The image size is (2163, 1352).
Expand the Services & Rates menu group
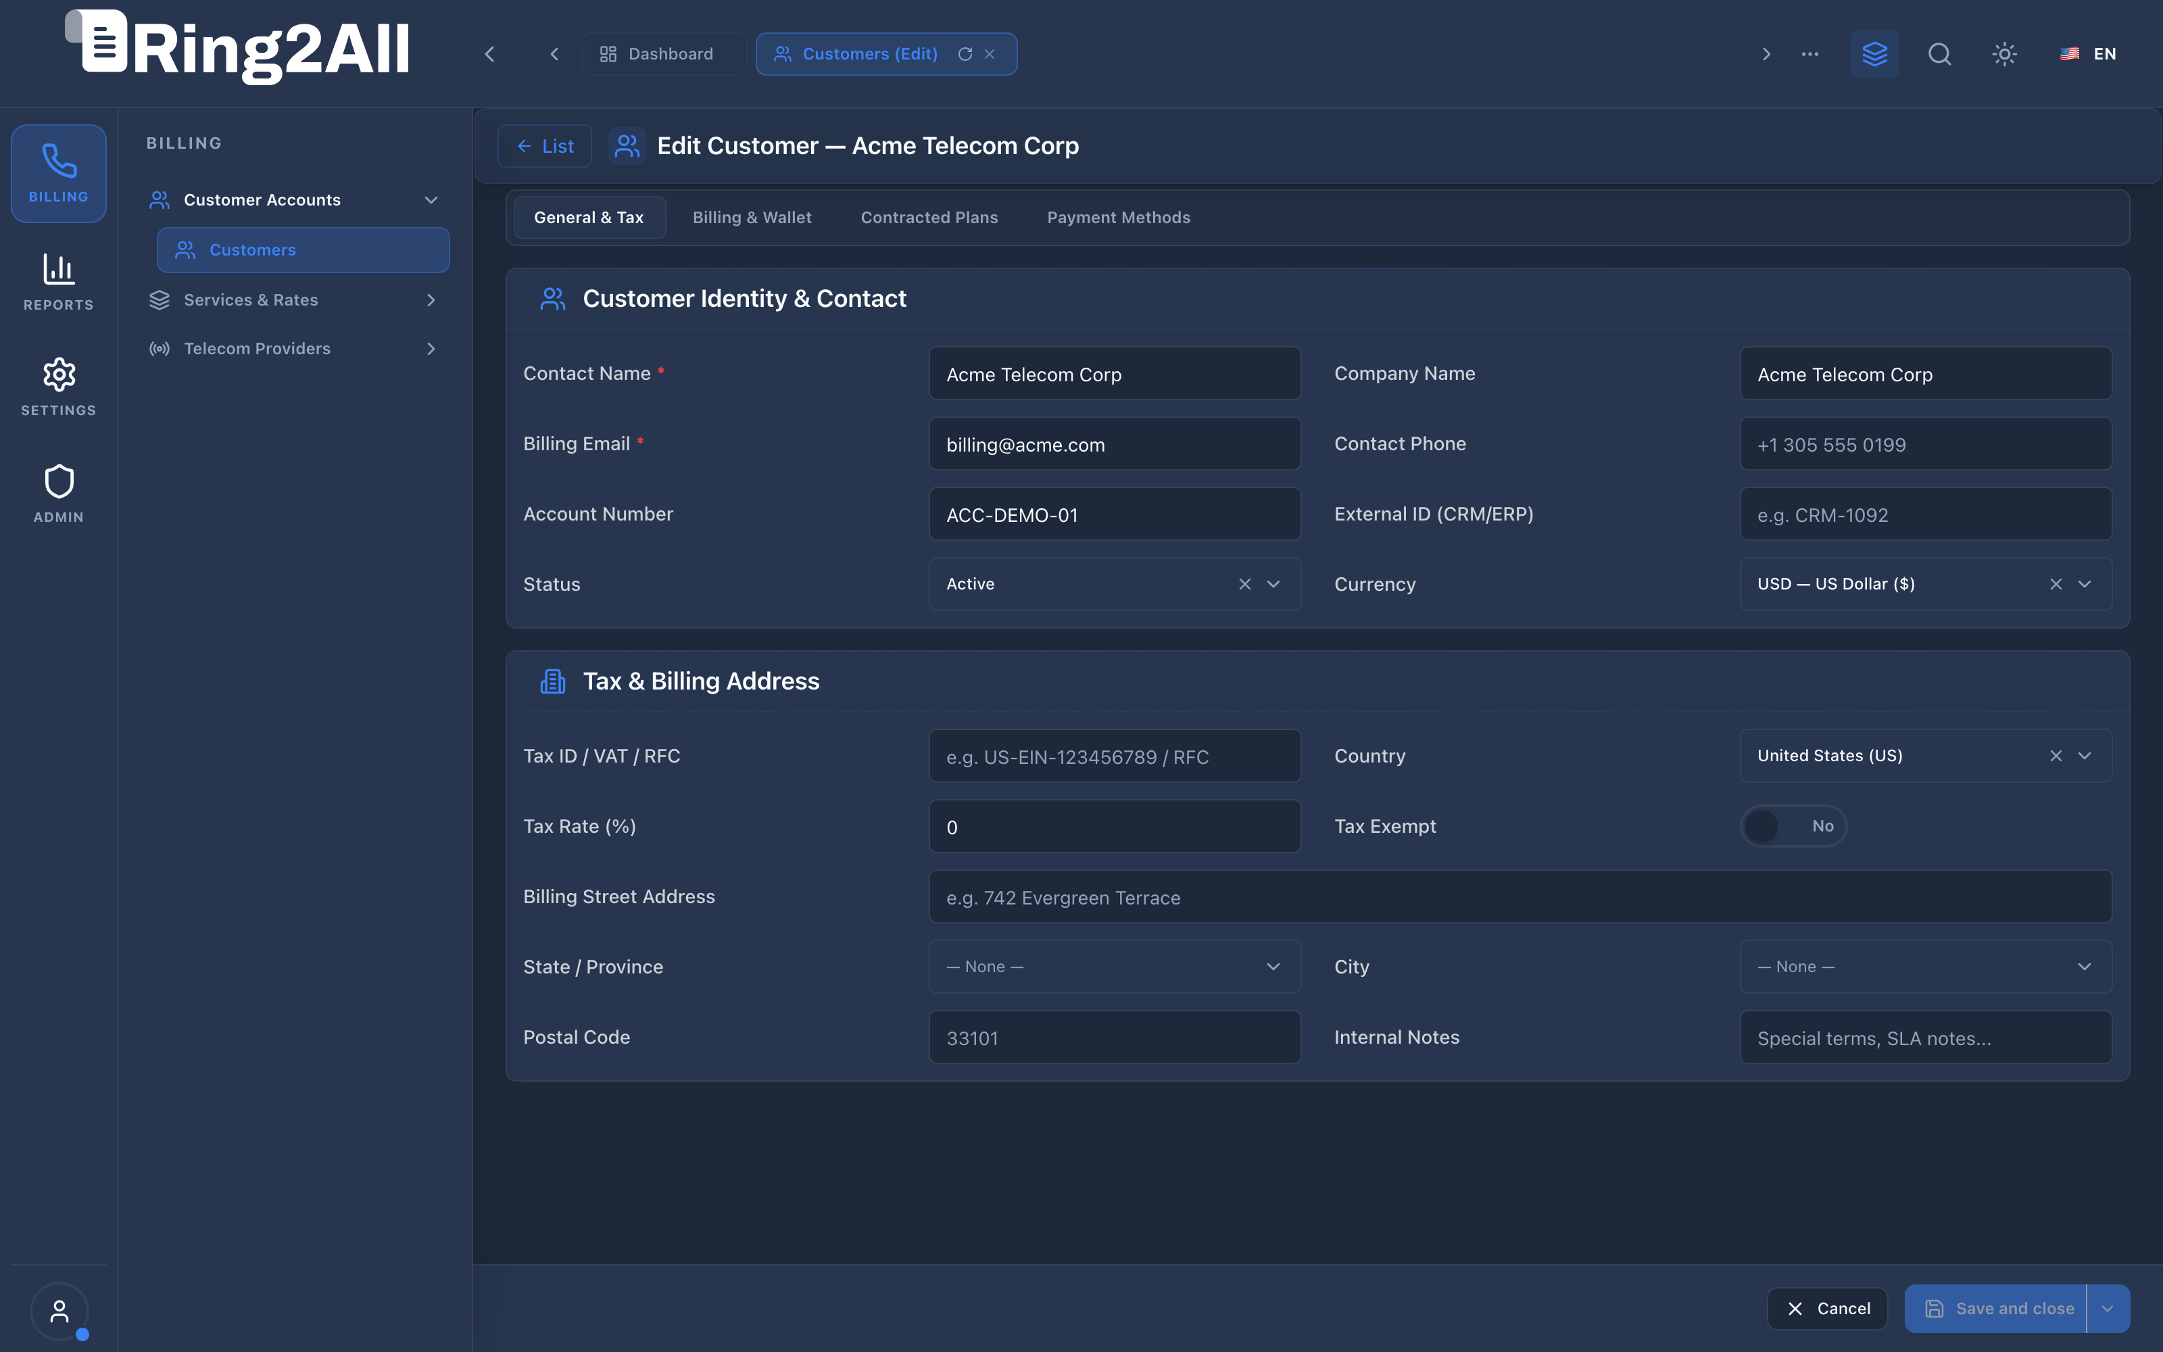294,299
